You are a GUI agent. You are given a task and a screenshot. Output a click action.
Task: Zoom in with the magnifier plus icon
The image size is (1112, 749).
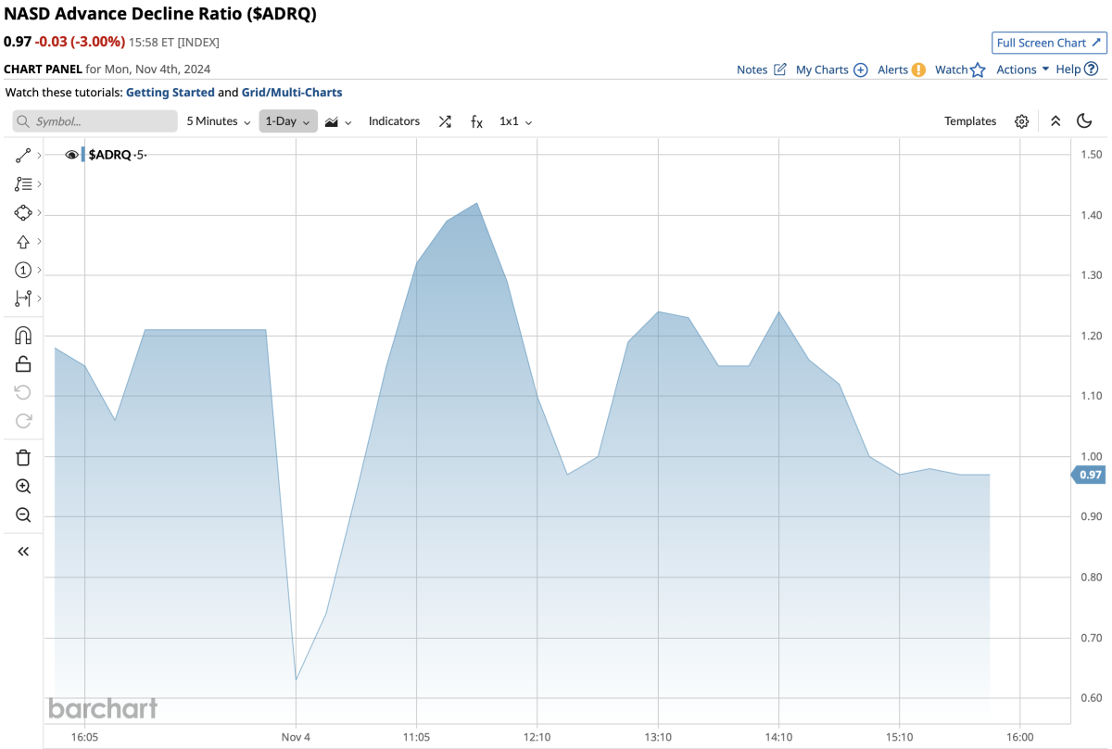23,487
